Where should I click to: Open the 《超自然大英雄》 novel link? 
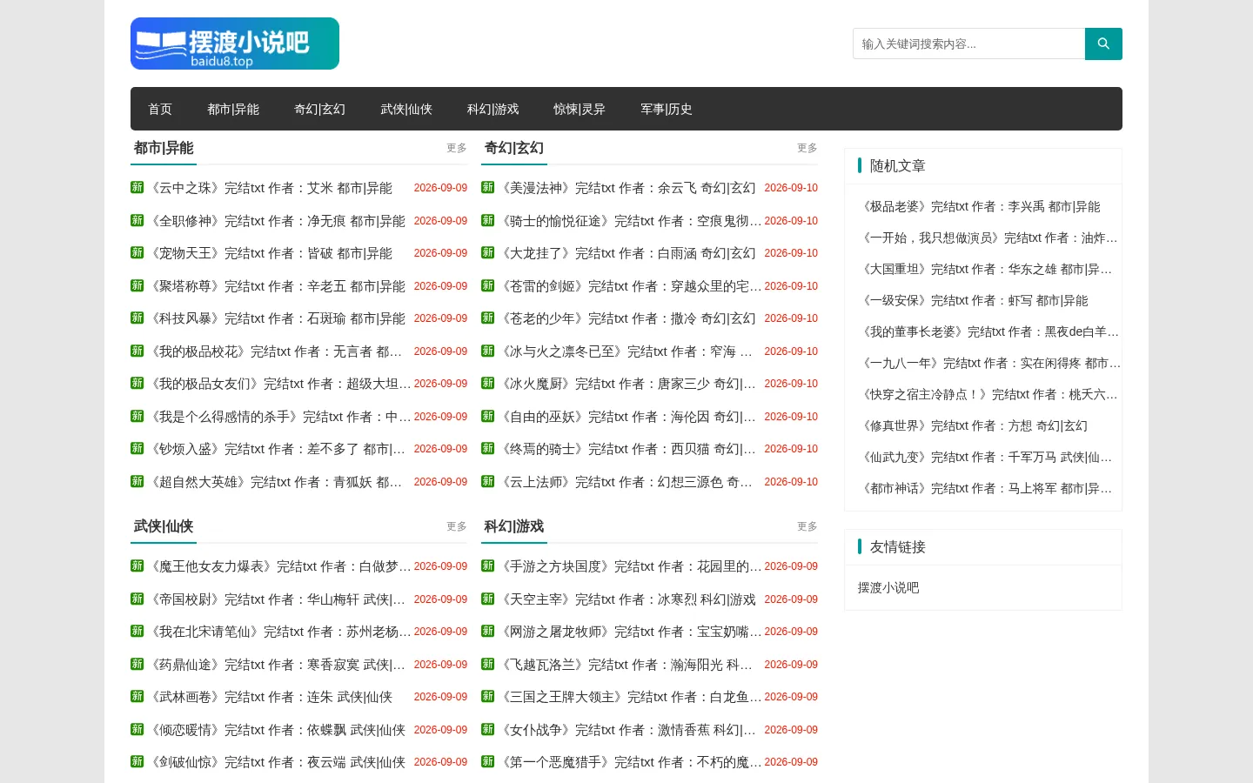pos(276,482)
